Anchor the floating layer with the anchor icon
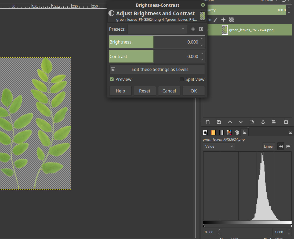The image size is (294, 239). tap(263, 122)
